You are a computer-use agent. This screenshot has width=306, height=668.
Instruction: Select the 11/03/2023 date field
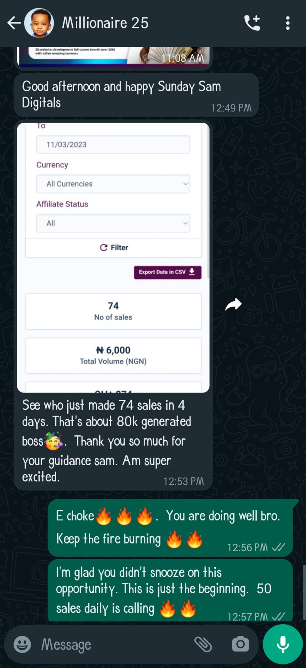pos(113,144)
